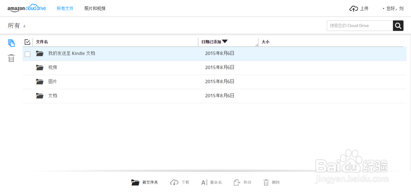Toggle sort arrow on 日期已添加 column
This screenshot has width=411, height=193.
click(x=225, y=41)
